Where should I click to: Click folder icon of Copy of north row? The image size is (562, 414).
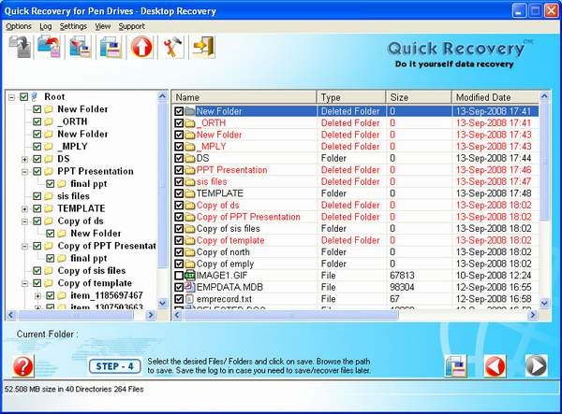pyautogui.click(x=190, y=252)
